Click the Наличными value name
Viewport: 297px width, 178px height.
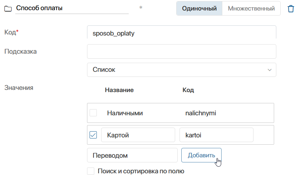[x=125, y=113]
